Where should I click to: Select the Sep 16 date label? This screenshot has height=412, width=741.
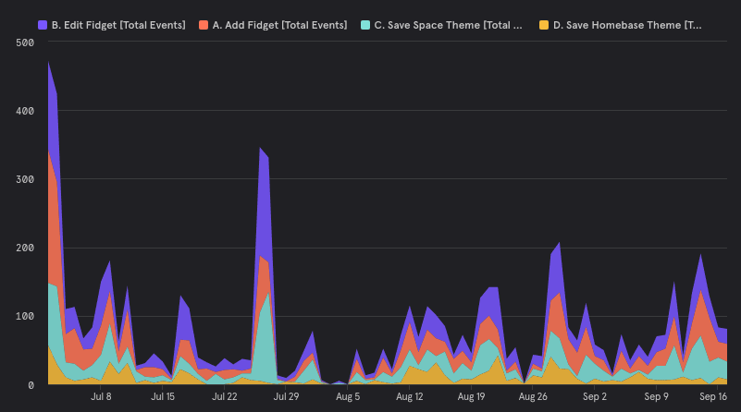[712, 396]
